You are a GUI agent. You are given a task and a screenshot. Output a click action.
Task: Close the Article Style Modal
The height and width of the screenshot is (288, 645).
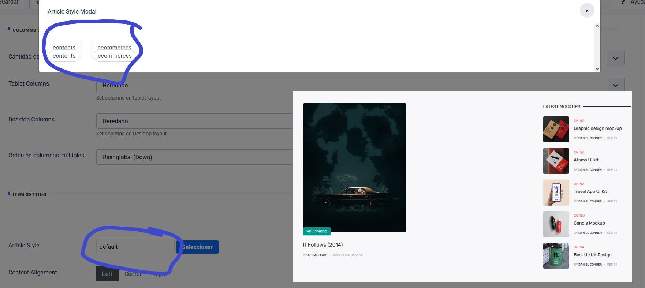coord(587,11)
